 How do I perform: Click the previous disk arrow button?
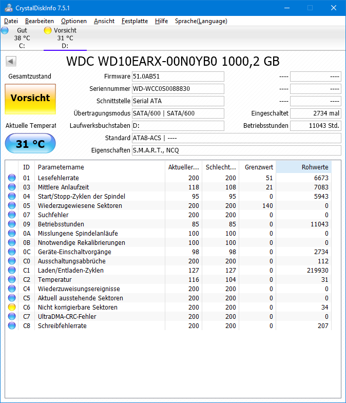11,62
